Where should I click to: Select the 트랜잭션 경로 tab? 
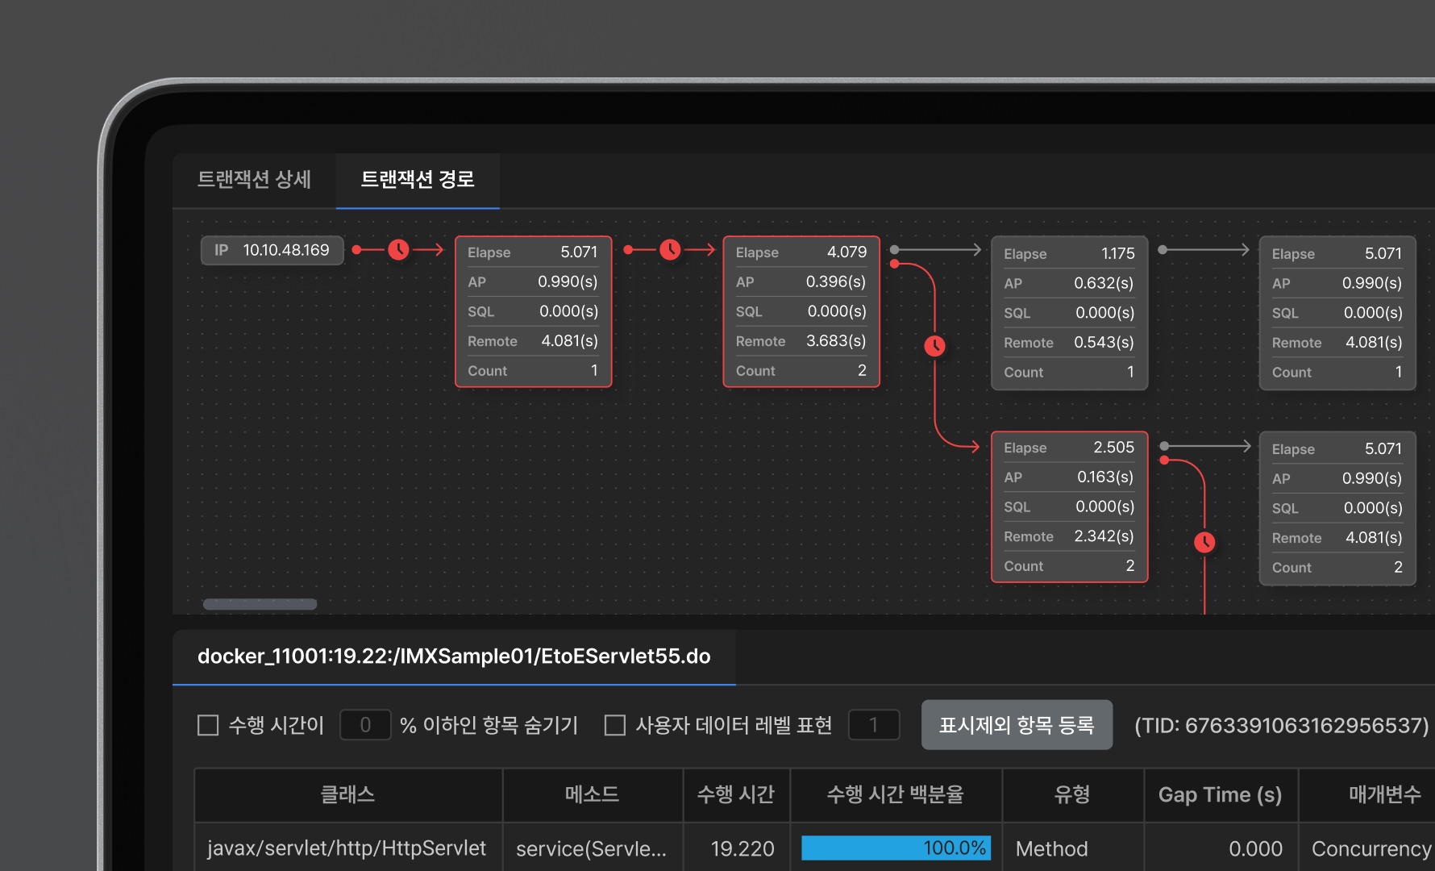coord(417,180)
